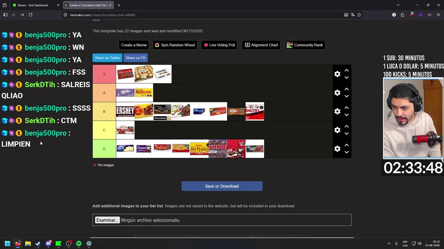This screenshot has width=444, height=249.
Task: Open settings gear for tier A
Action: tap(337, 93)
